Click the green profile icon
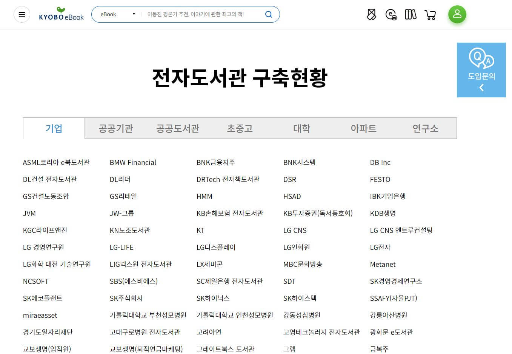Image resolution: width=512 pixels, height=354 pixels. click(x=457, y=14)
